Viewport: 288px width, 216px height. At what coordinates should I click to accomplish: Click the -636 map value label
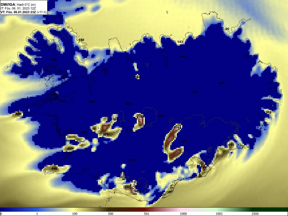pos(128,104)
